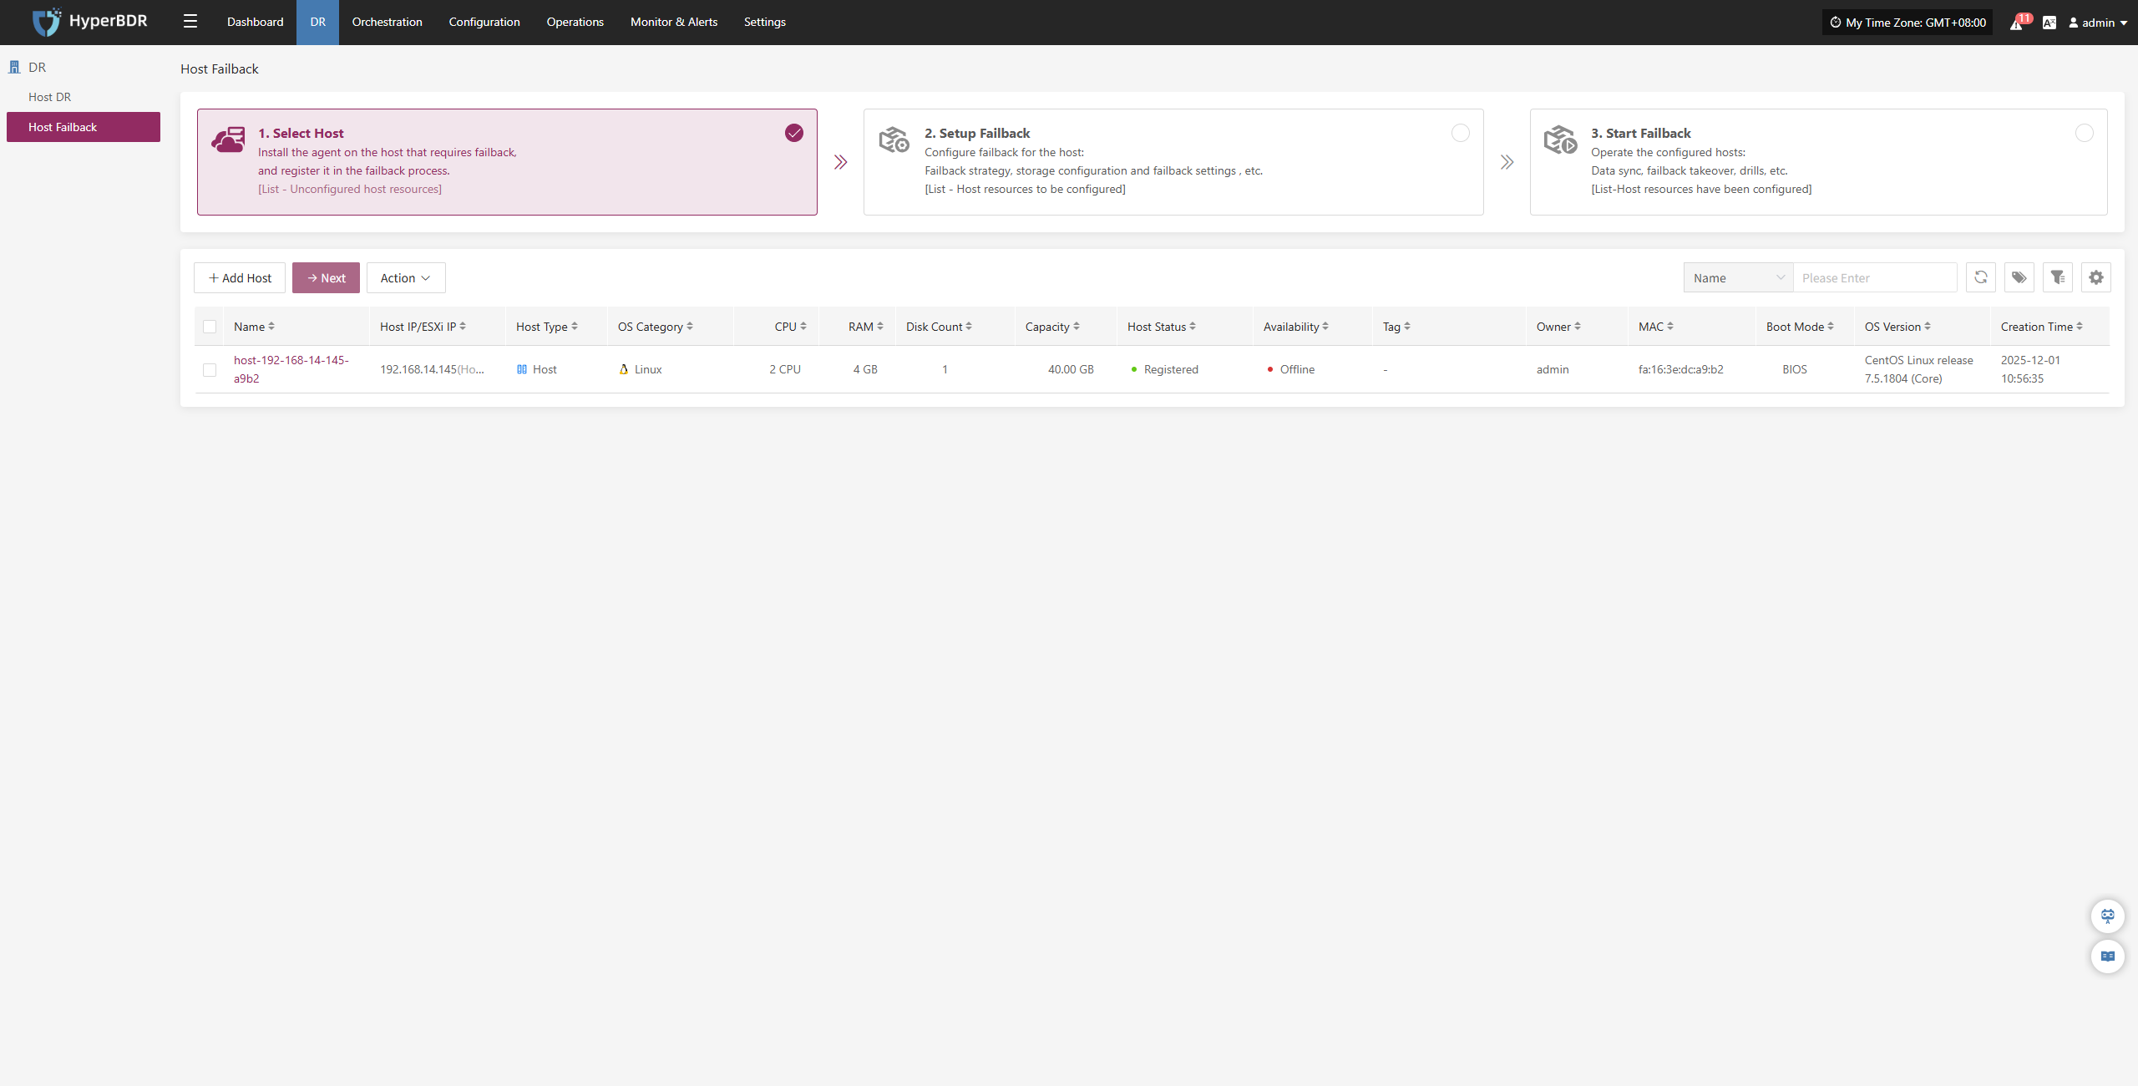Open the admin user dropdown

click(2097, 23)
